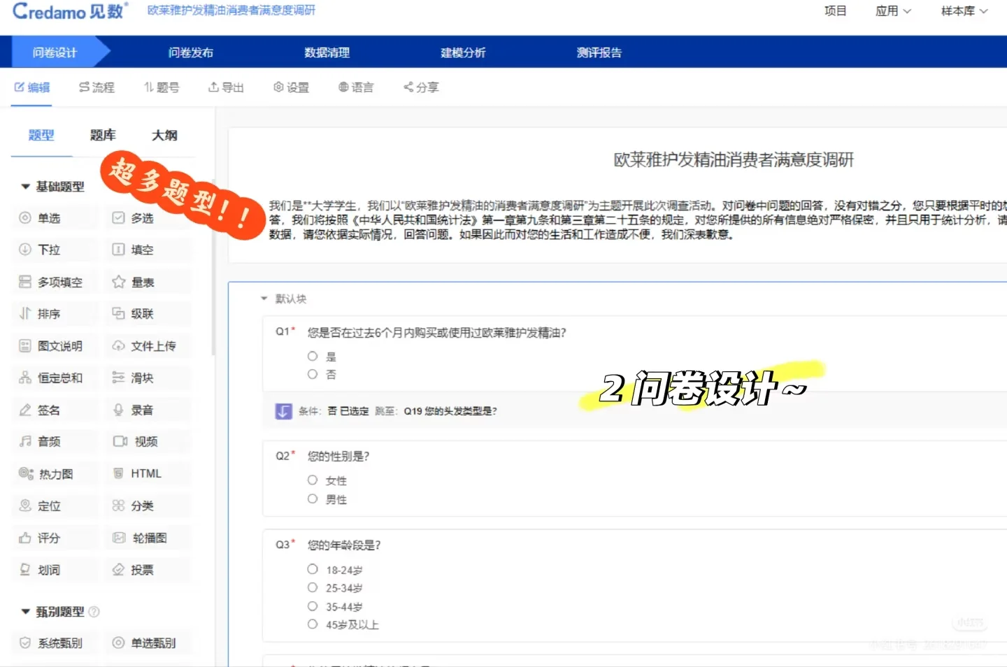The width and height of the screenshot is (1007, 667).
Task: Choose 男性 for Q2 gender
Action: coord(313,499)
